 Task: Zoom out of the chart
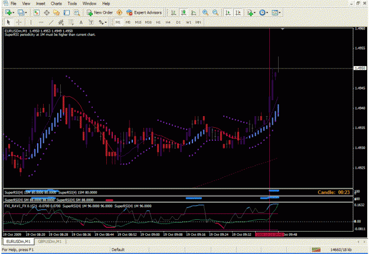coord(215,13)
